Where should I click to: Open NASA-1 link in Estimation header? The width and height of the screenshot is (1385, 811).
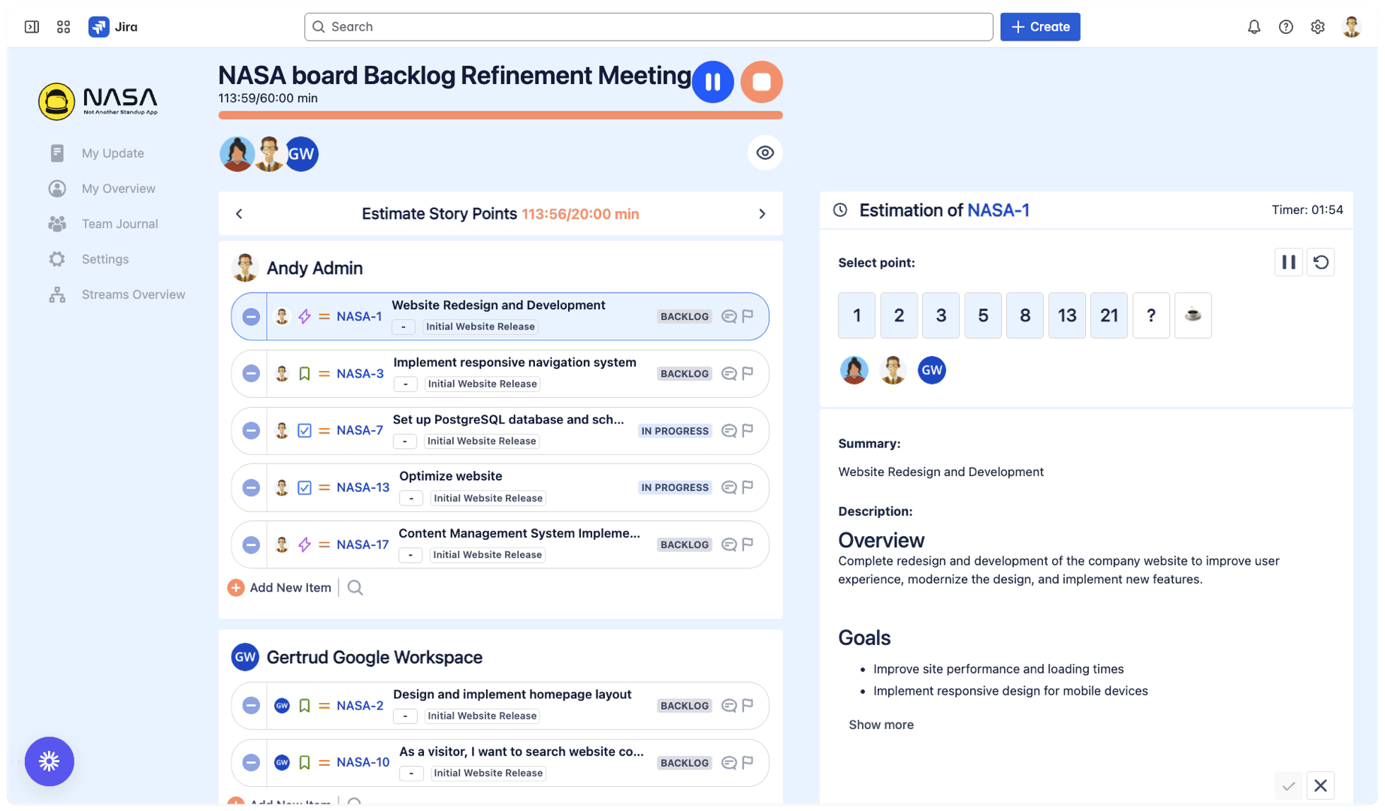[x=998, y=211]
